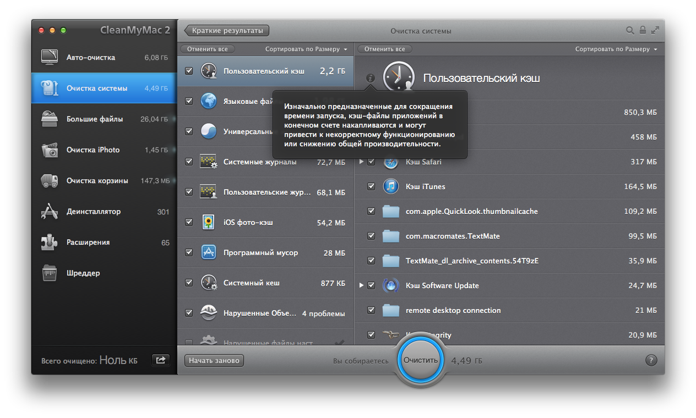
Task: Expand the Кэш Software Update disclosure triangle
Action: tap(361, 285)
